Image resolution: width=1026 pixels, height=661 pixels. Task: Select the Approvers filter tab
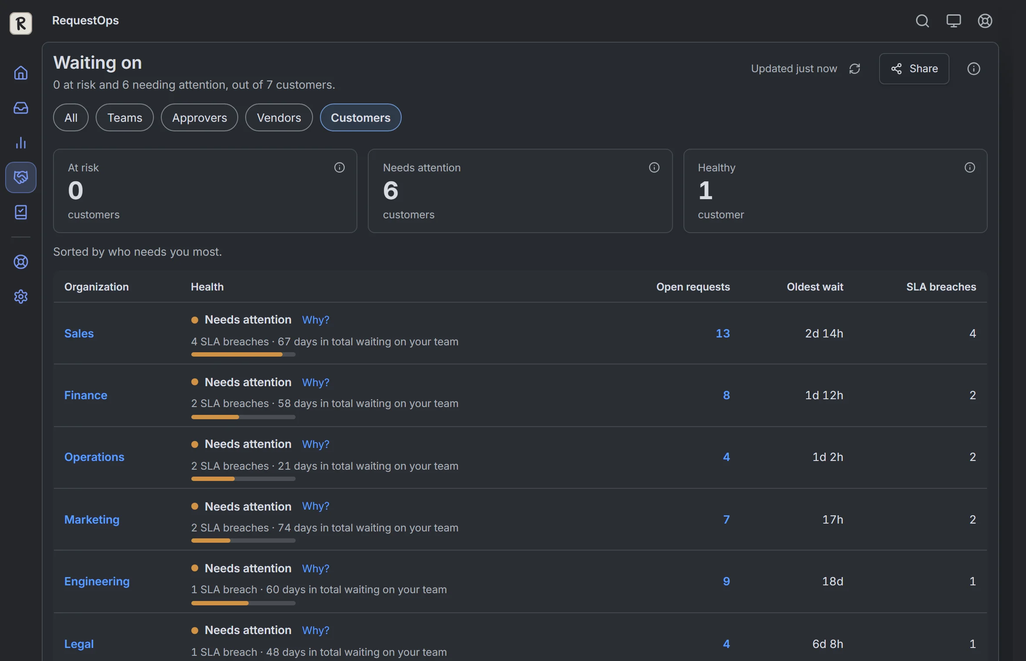click(x=200, y=117)
